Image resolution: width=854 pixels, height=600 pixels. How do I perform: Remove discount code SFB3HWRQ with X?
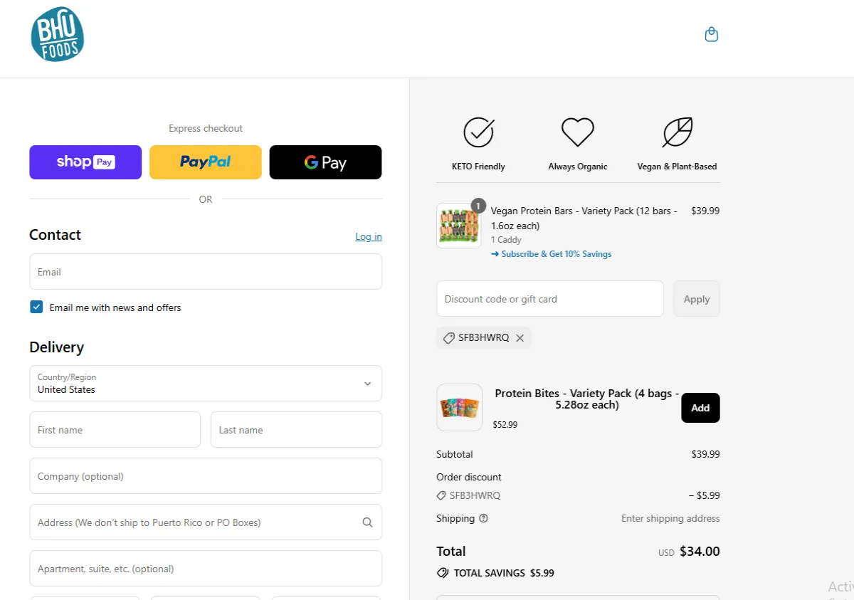point(520,338)
